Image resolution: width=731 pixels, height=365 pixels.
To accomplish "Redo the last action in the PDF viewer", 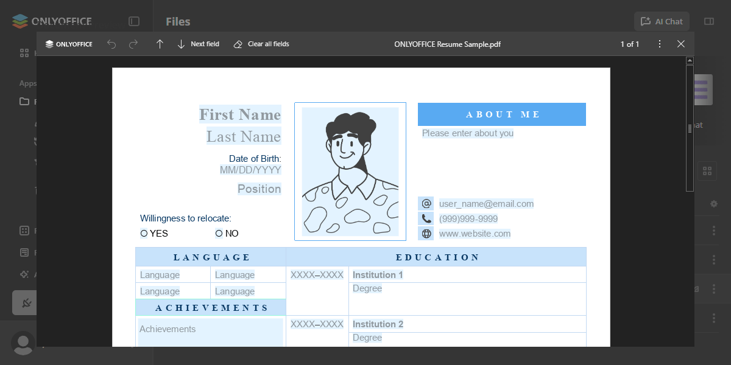I will (133, 44).
